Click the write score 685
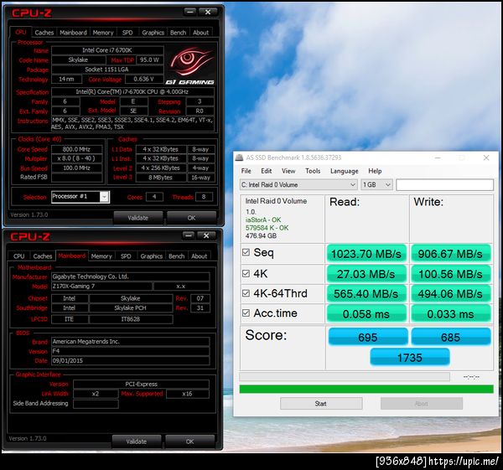Screen dimensions: 503x470 click(451, 337)
